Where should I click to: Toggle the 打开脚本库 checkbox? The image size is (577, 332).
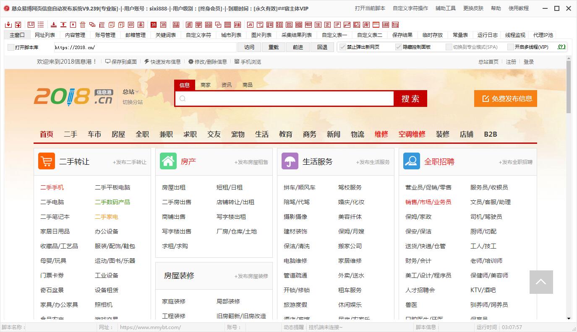pos(11,47)
